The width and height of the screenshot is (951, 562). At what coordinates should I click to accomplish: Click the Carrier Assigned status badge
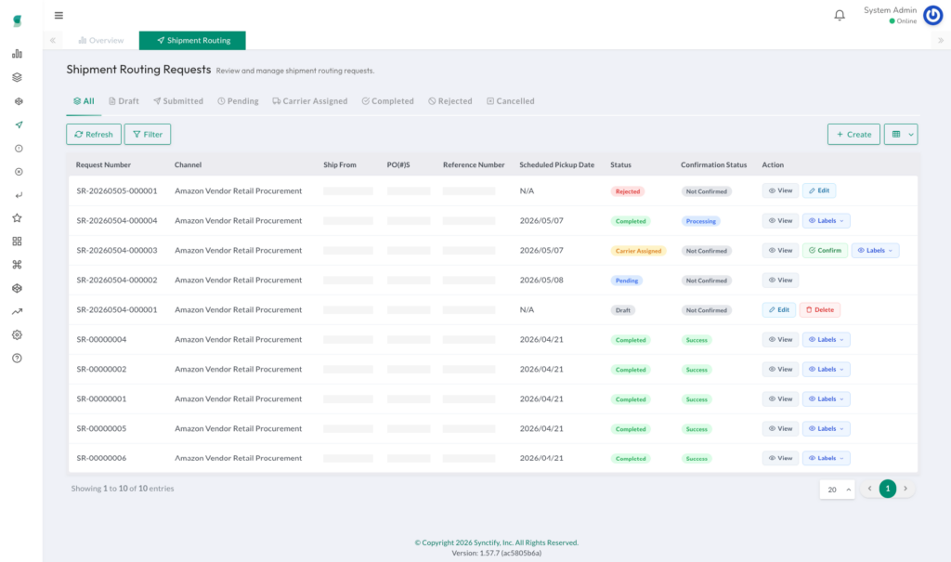point(638,251)
